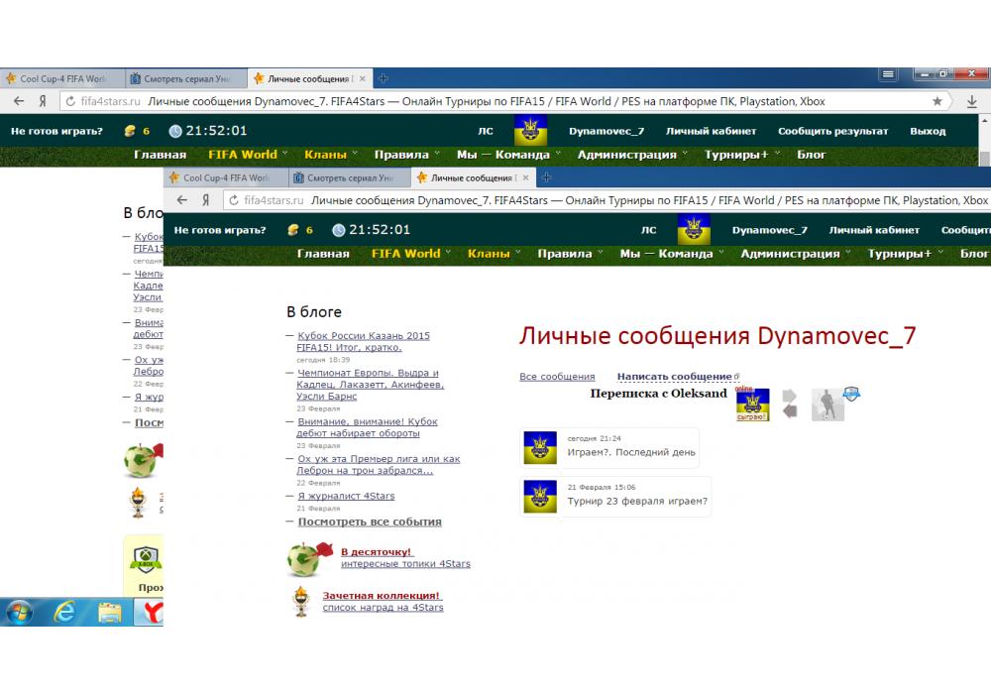This screenshot has height=694, width=991.
Task: Switch to 'Cool Cup-4 FIFA World' tab in back window
Action: 61,78
